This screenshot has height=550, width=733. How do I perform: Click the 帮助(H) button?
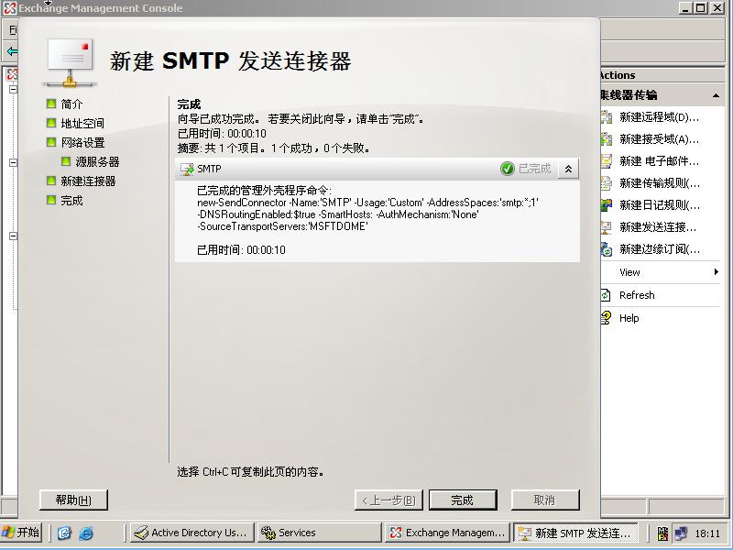point(73,500)
